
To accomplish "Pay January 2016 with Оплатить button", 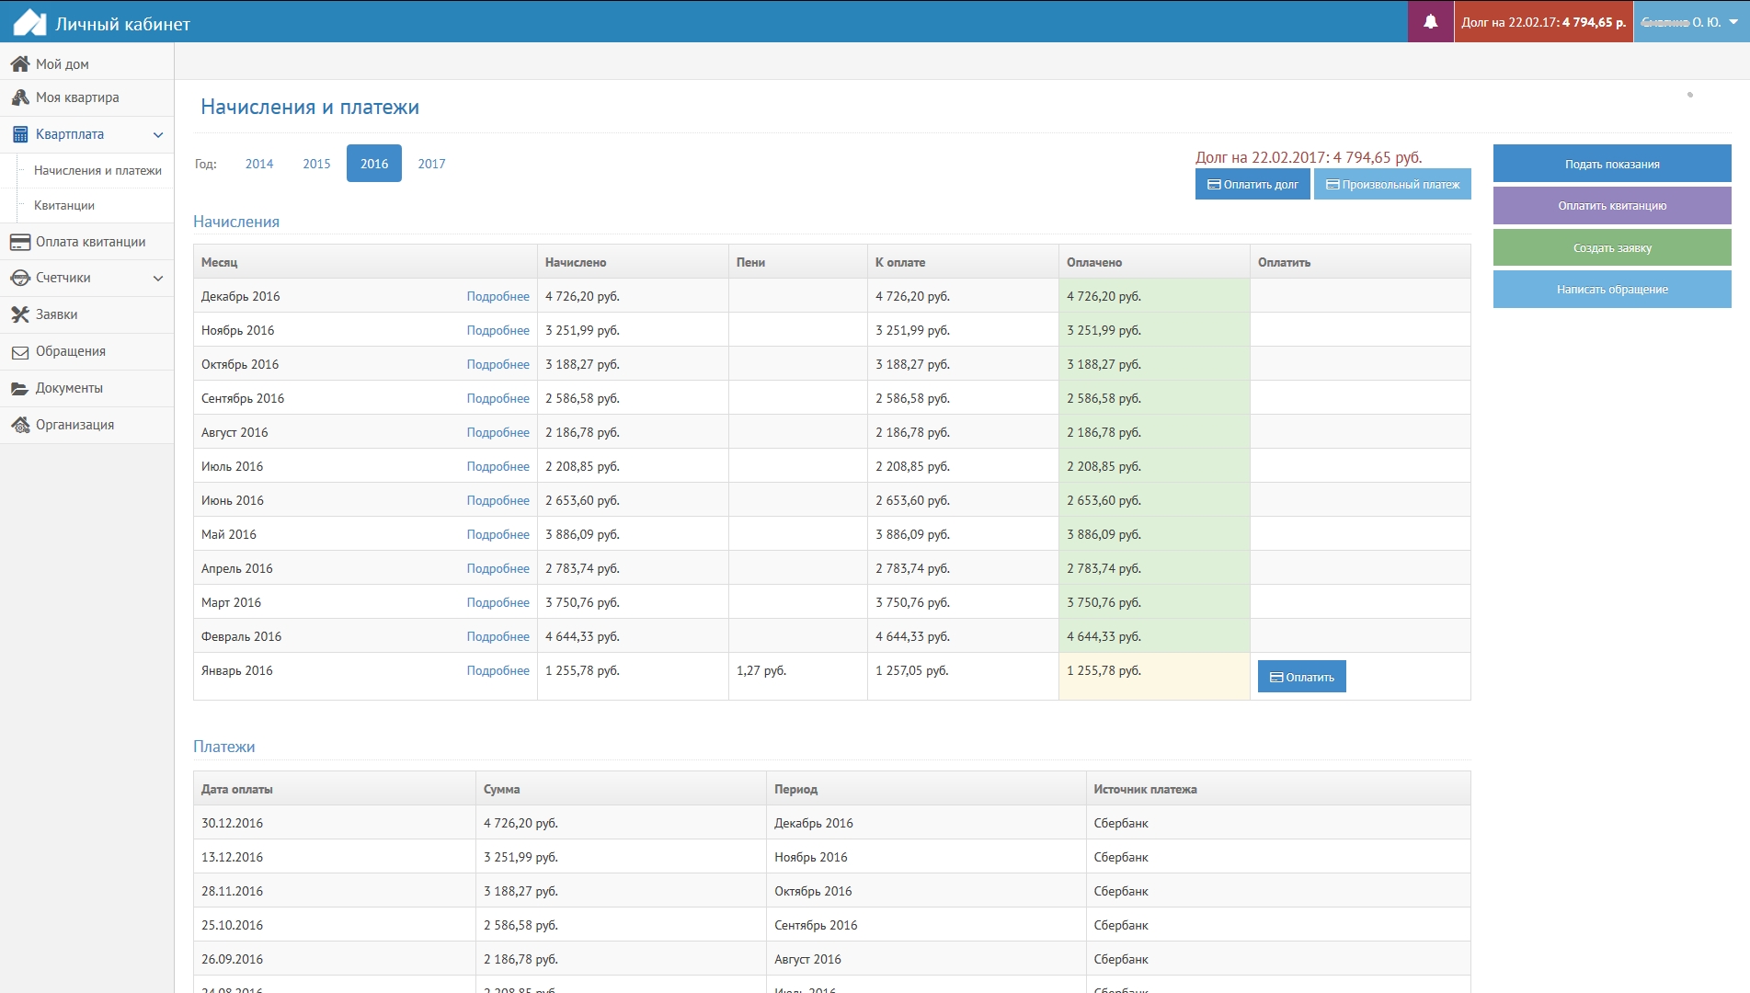I will (x=1301, y=677).
